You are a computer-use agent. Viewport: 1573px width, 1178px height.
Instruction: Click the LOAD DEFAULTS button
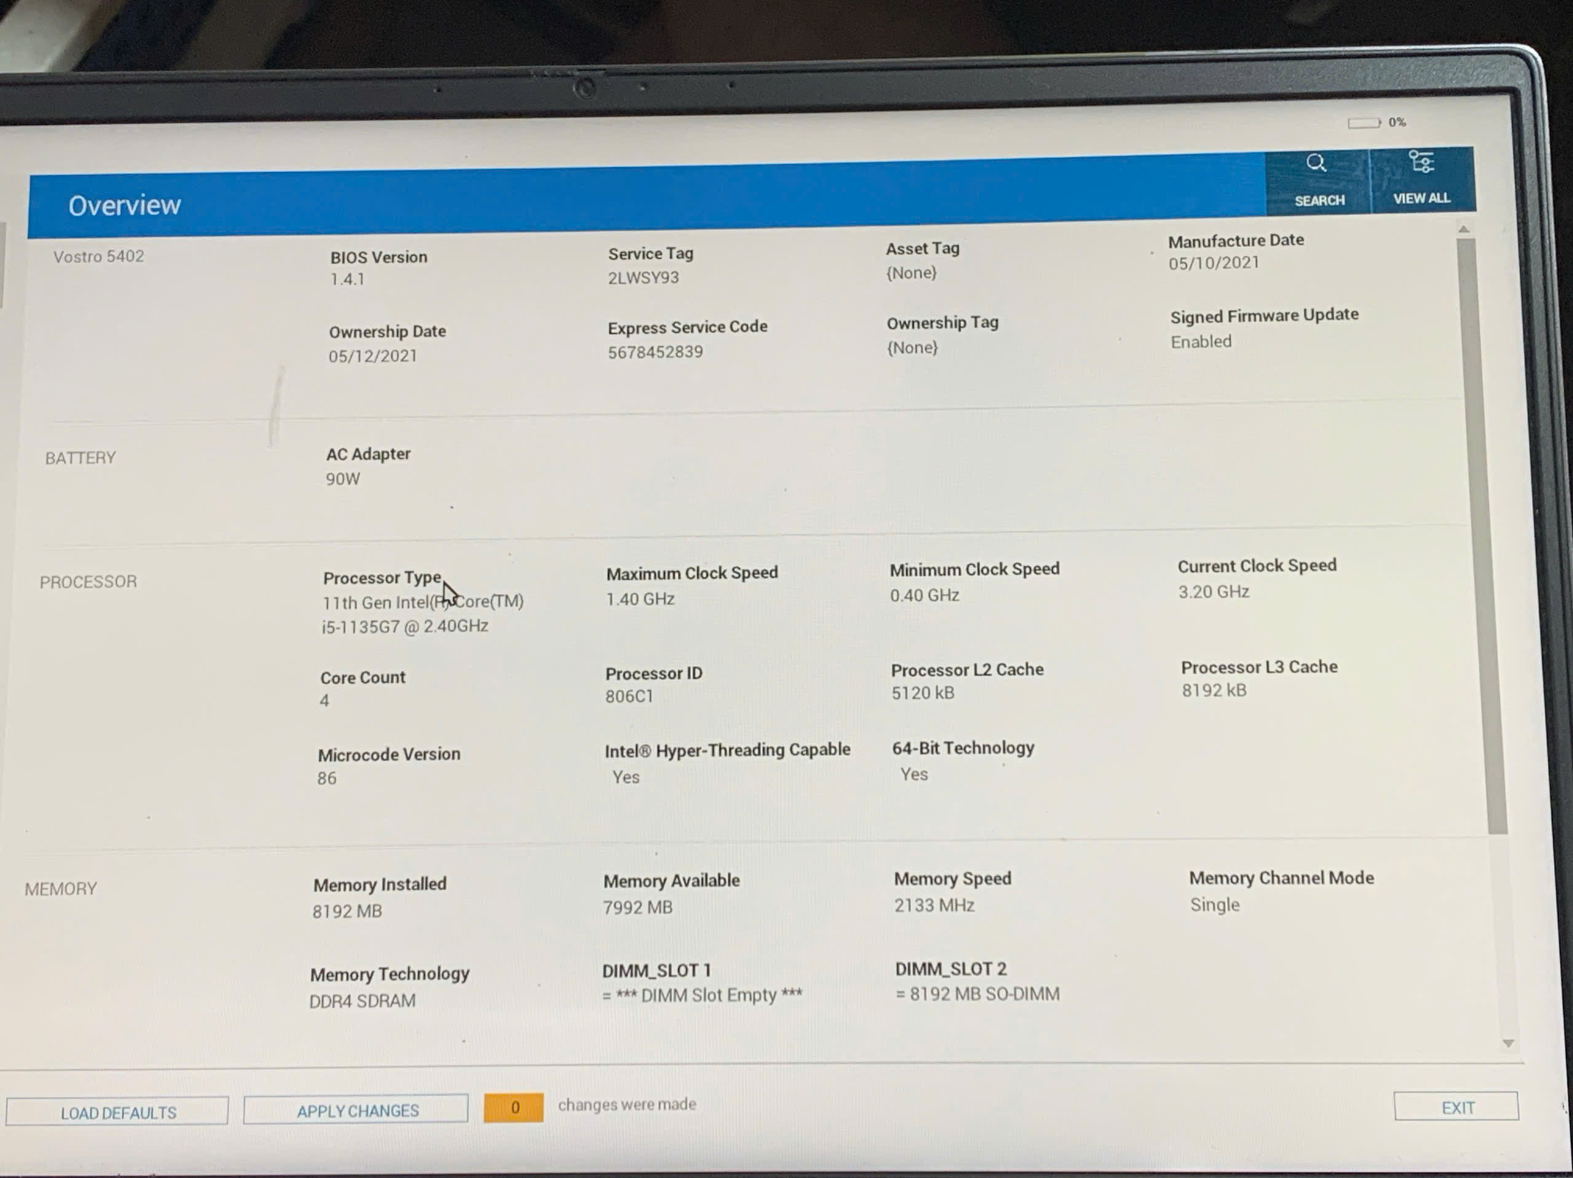[117, 1112]
